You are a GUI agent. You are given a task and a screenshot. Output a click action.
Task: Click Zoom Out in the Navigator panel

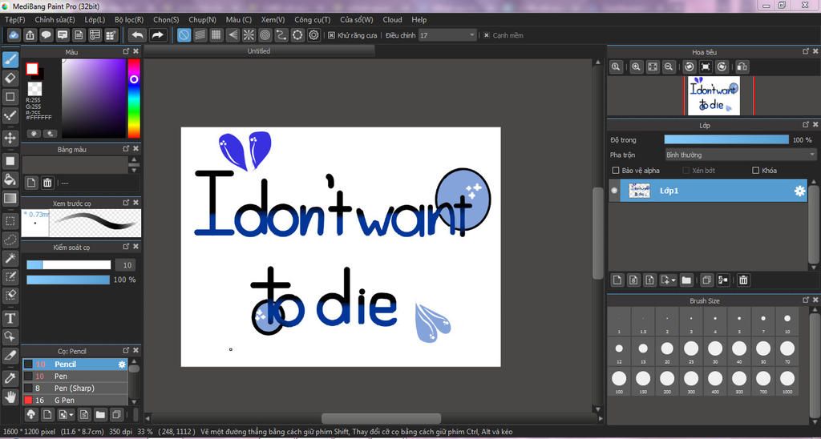tap(669, 67)
